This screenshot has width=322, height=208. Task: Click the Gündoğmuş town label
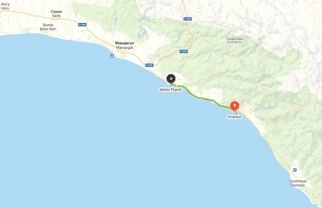[234, 40]
